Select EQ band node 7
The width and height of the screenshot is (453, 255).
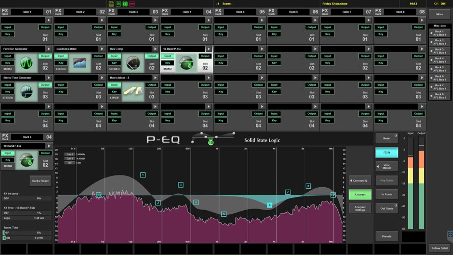coord(288,192)
